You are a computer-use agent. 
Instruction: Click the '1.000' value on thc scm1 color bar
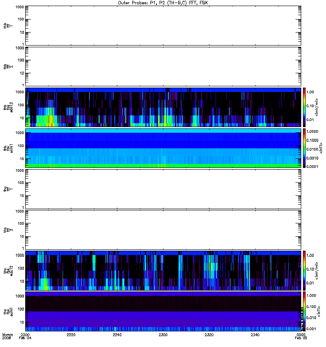[311, 295]
